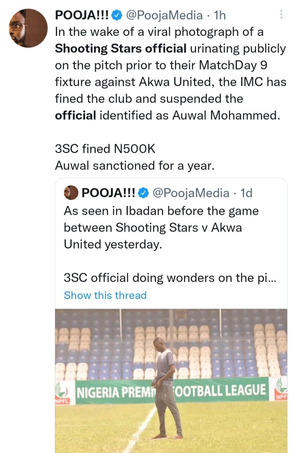
Task: Click the "Show this thread" link
Action: click(105, 295)
